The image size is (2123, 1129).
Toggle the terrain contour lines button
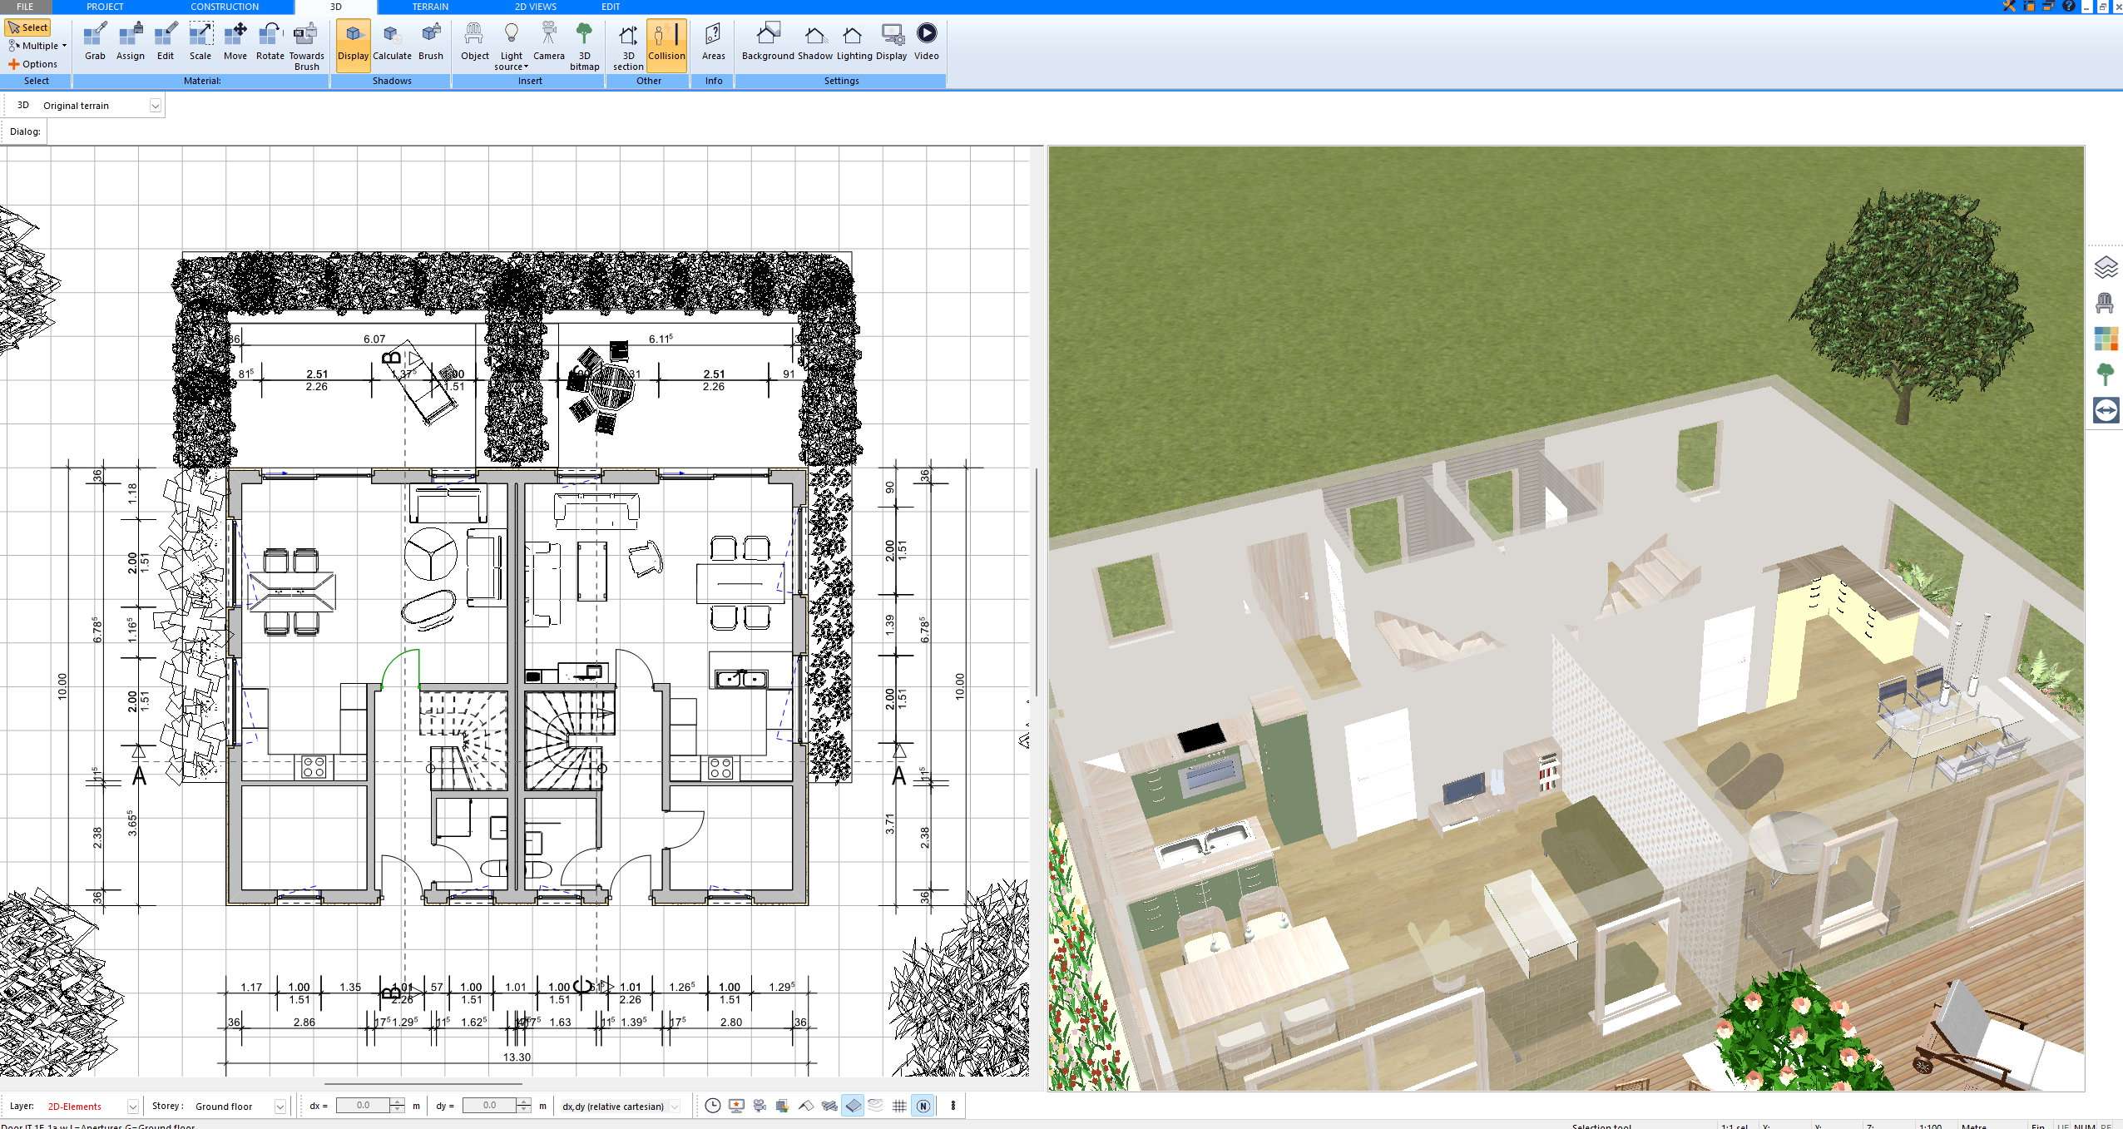(876, 1106)
